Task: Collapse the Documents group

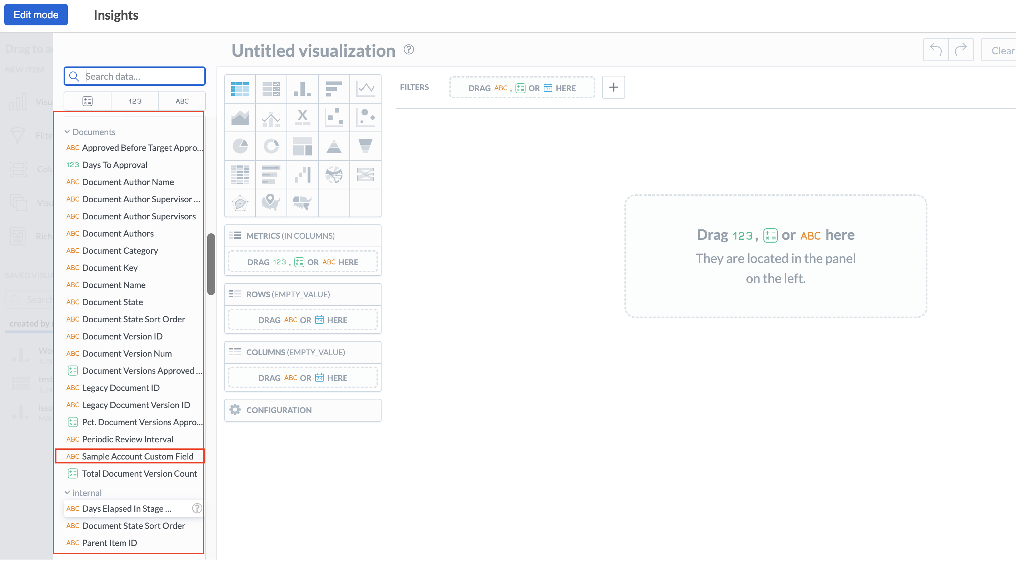Action: coord(90,132)
